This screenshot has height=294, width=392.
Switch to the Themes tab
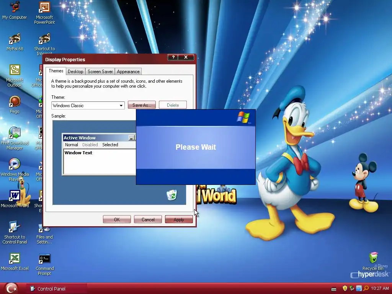click(x=56, y=71)
